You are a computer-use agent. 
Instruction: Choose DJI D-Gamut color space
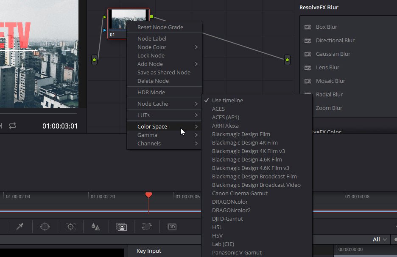click(x=257, y=219)
